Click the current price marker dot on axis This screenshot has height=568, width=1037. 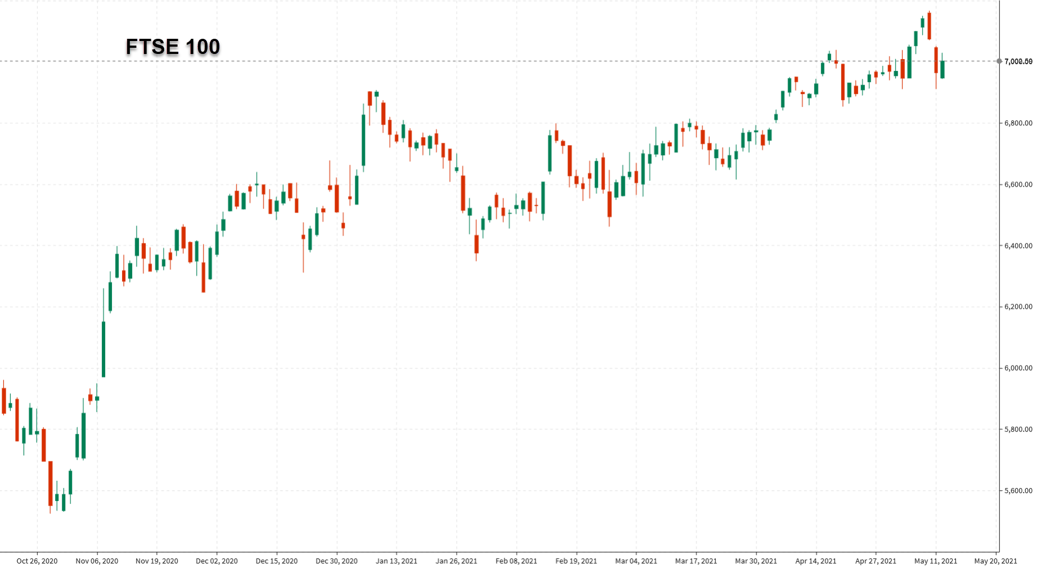click(999, 61)
